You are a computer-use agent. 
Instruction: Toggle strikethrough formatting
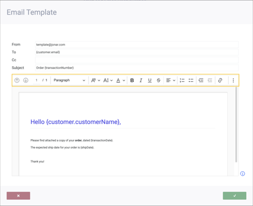(159, 80)
